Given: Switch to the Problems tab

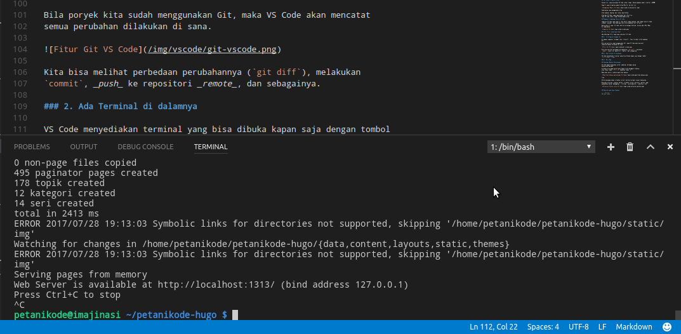Looking at the screenshot, I should point(32,147).
